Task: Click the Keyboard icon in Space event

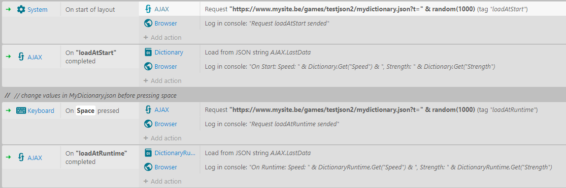Action: 21,111
